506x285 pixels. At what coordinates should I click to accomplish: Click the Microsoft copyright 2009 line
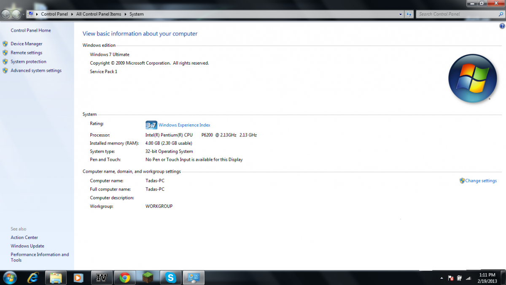click(x=149, y=63)
